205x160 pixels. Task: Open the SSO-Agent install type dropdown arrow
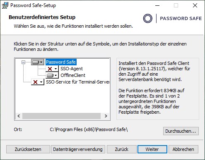click(x=55, y=69)
